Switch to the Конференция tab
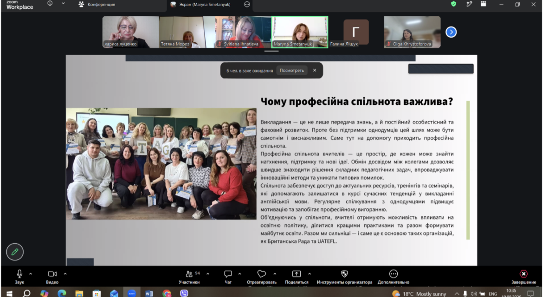 pyautogui.click(x=97, y=5)
